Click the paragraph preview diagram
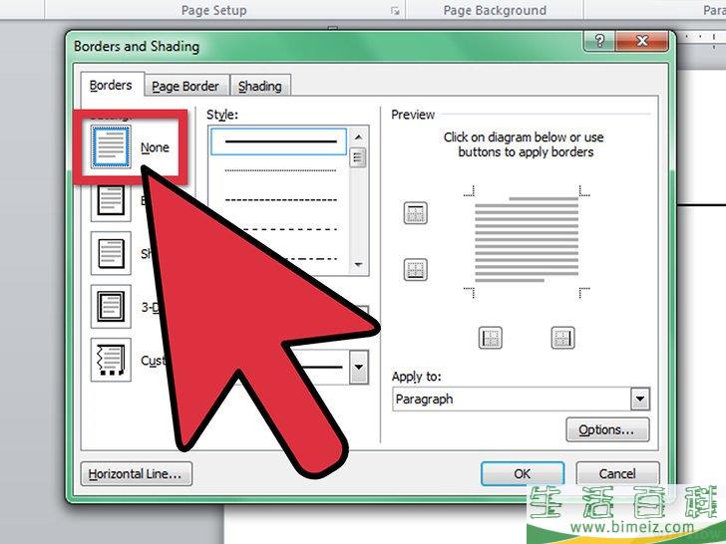This screenshot has width=726, height=544. pyautogui.click(x=527, y=240)
